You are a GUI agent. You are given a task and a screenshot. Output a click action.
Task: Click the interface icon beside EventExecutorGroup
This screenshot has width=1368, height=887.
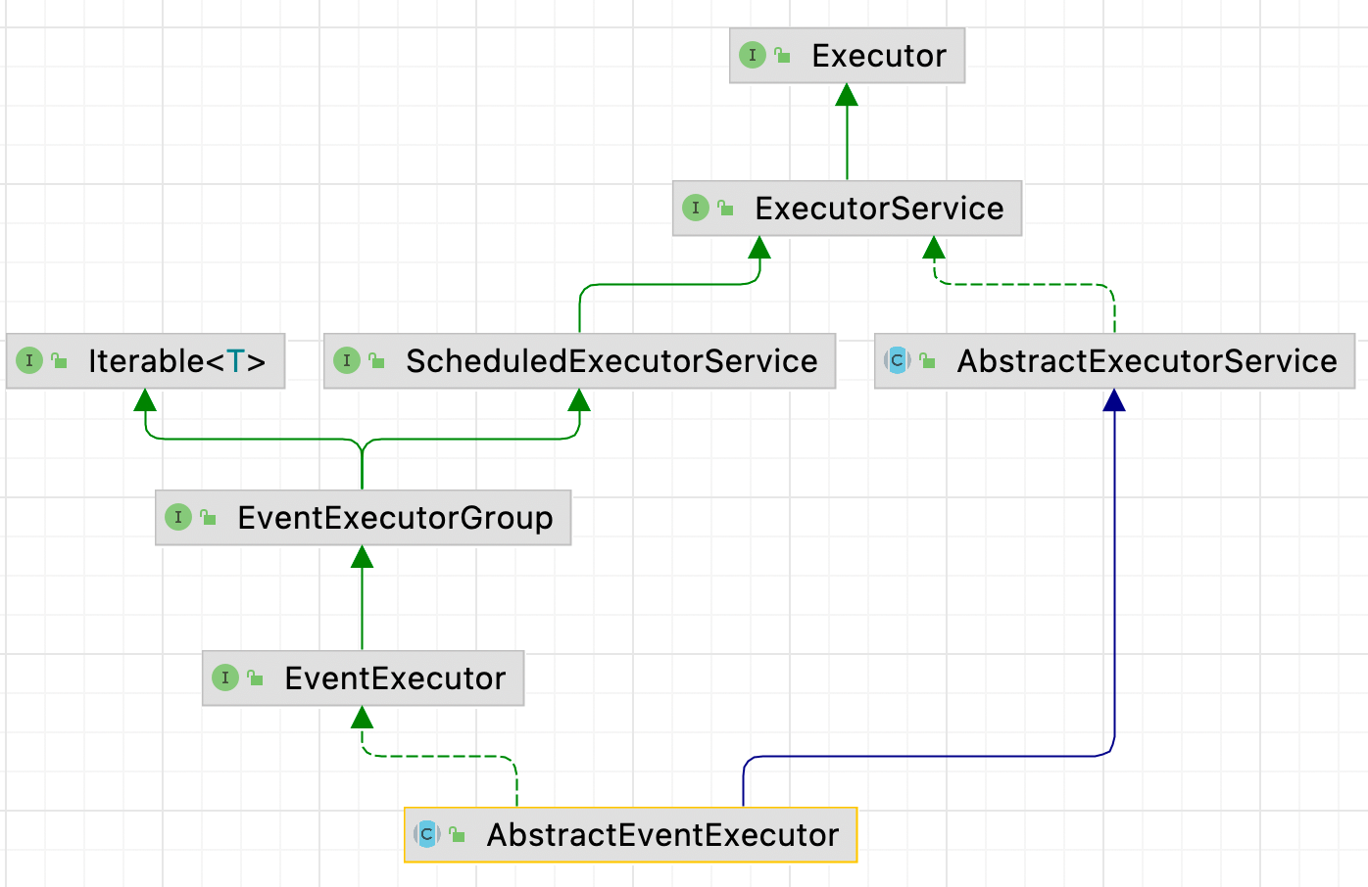click(177, 517)
